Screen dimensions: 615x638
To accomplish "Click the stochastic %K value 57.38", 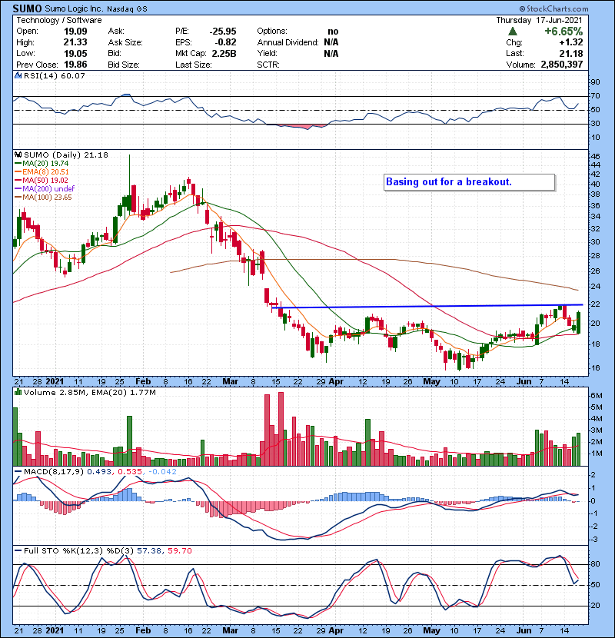I will [149, 550].
